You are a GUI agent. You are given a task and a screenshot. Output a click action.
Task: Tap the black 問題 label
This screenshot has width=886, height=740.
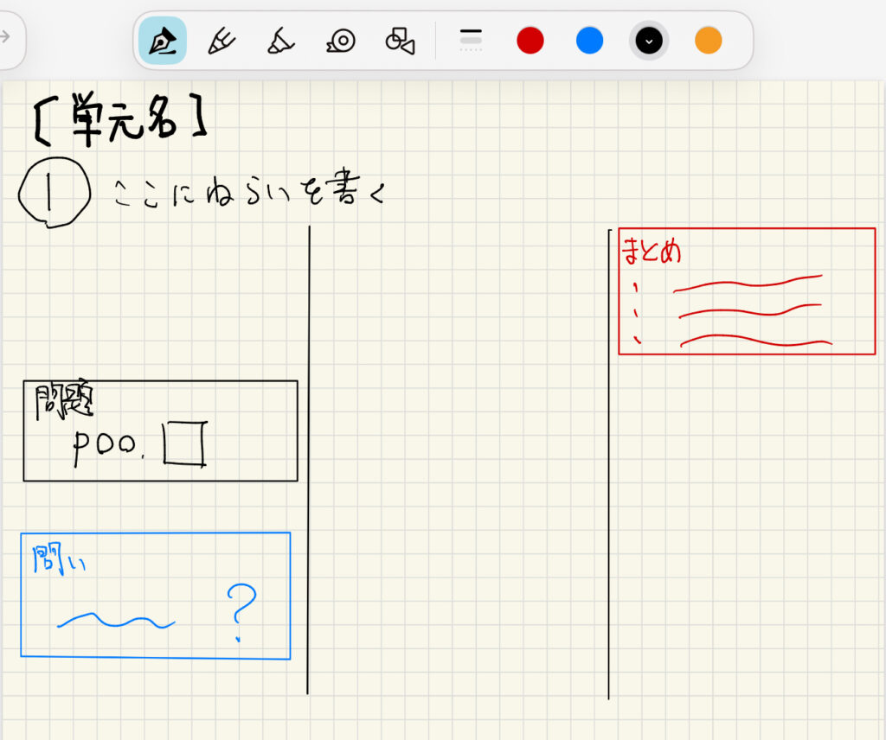tap(62, 402)
